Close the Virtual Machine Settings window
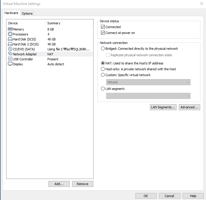The height and width of the screenshot is (200, 206). point(202,4)
